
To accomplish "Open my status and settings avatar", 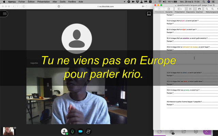I will coord(64,131).
